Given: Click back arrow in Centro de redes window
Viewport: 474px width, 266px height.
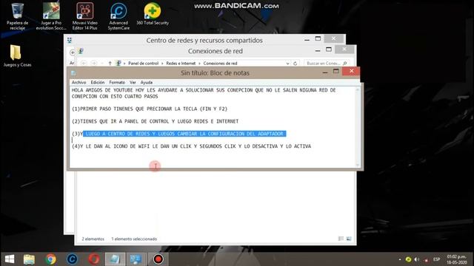Looking at the screenshot, I should tap(73, 52).
